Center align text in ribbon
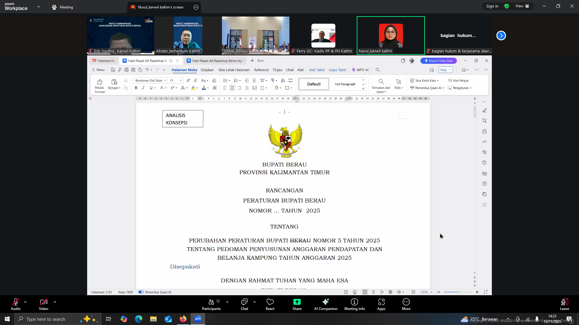The height and width of the screenshot is (325, 579). [232, 88]
